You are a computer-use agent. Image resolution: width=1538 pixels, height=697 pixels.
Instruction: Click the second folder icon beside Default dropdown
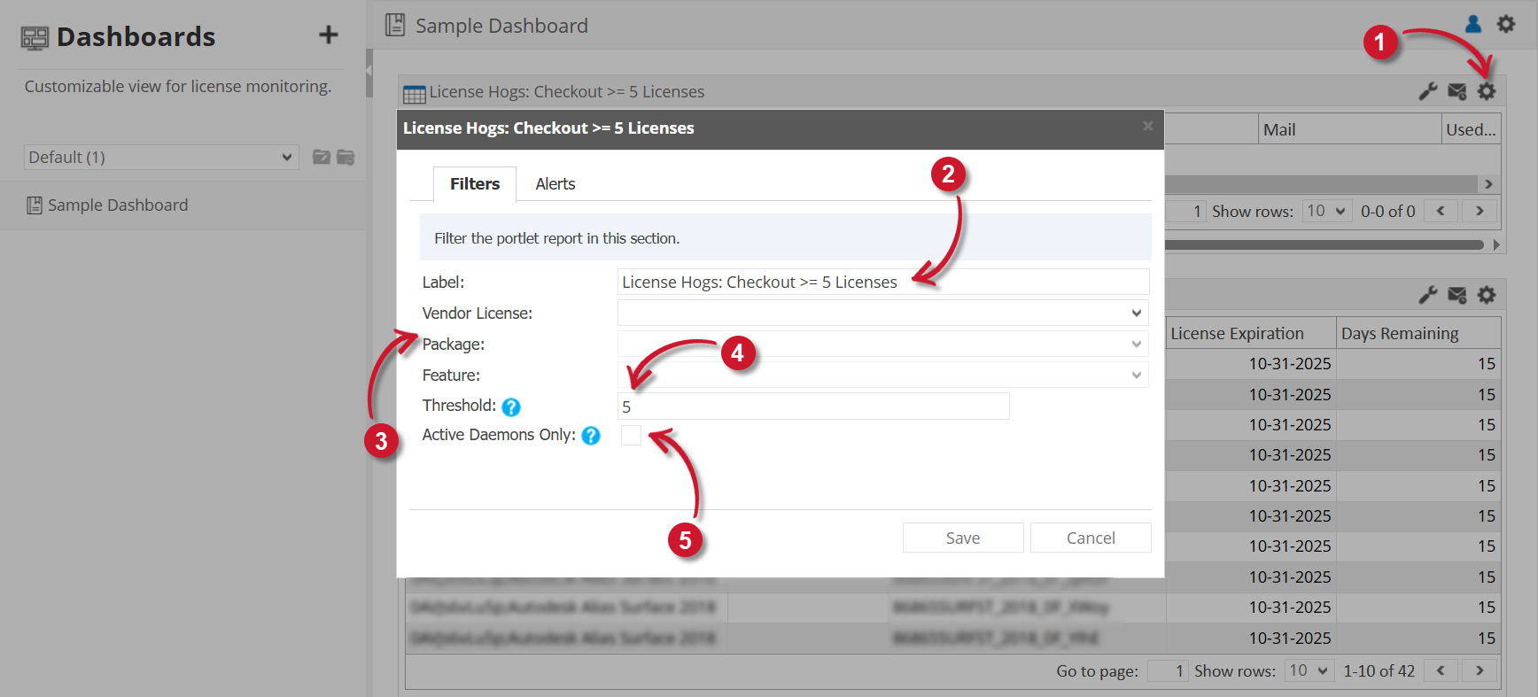[346, 157]
